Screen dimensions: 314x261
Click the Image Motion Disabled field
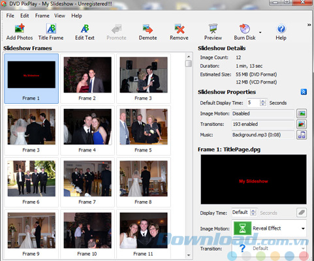263,114
